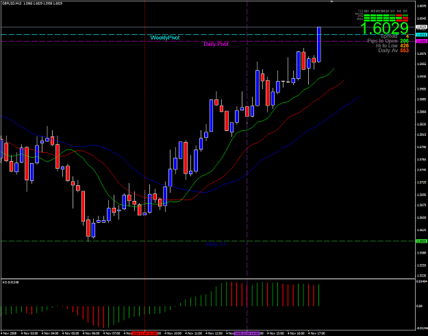Click the WeeklyPivot line label
428x336 pixels.
pyautogui.click(x=165, y=38)
